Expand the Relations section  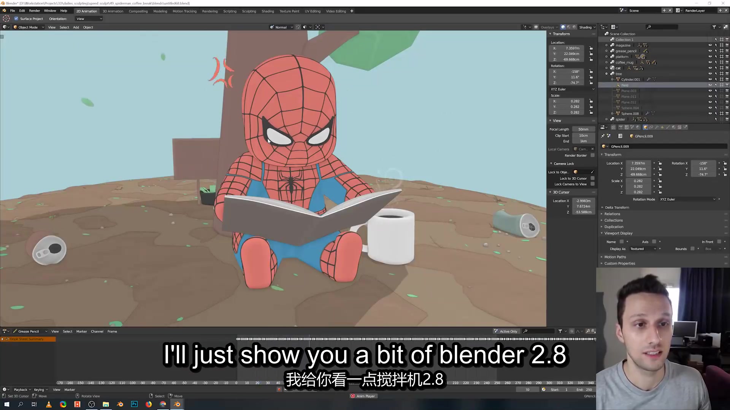(612, 214)
